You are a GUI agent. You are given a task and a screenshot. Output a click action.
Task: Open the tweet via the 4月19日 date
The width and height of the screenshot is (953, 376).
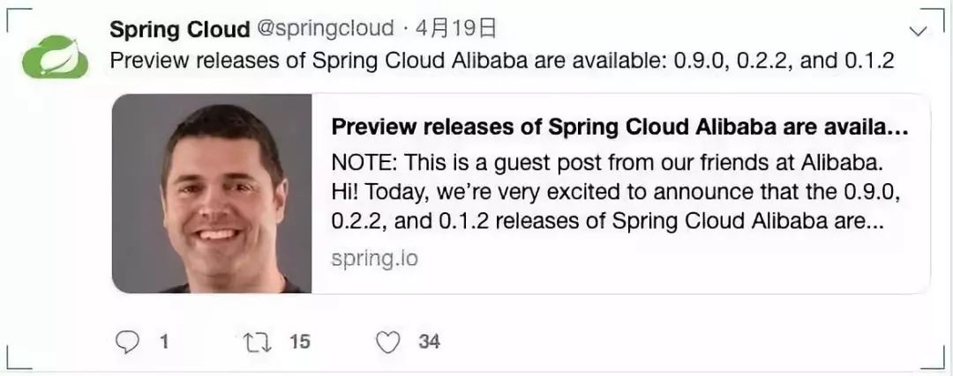tap(456, 29)
